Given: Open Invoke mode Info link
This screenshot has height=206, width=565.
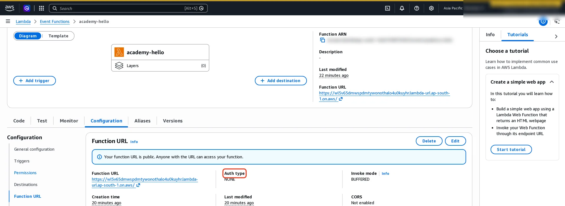Looking at the screenshot, I should tap(385, 174).
